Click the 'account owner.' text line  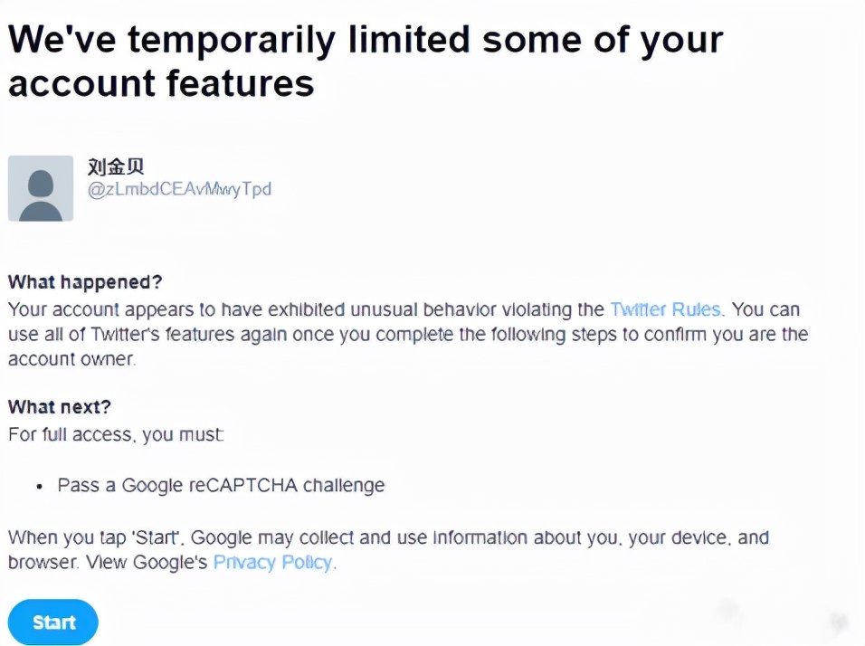pyautogui.click(x=71, y=359)
